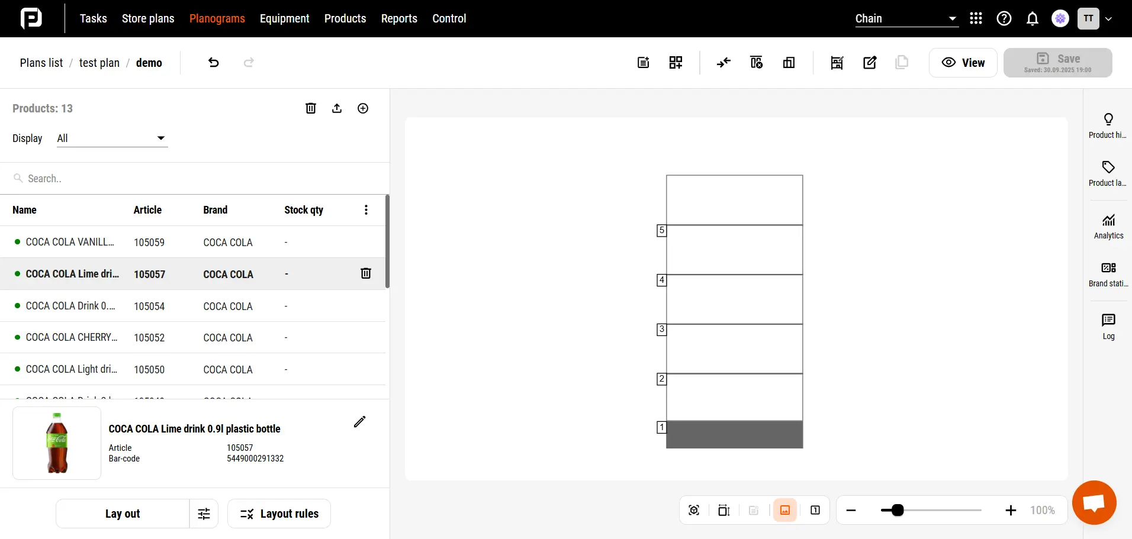Toggle Product highlighting lightbulb
The image size is (1132, 539).
pos(1108,125)
